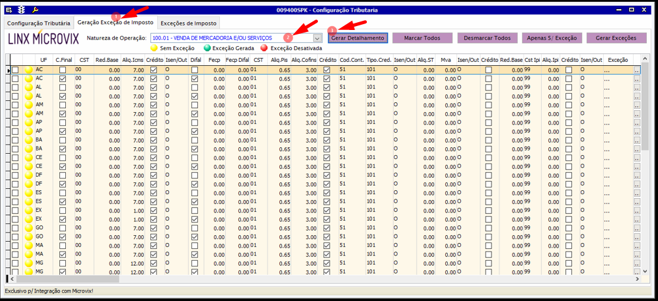Screen dimensions: 658x301
Task: Click the Apenas S/ Exceção button
Action: [552, 38]
